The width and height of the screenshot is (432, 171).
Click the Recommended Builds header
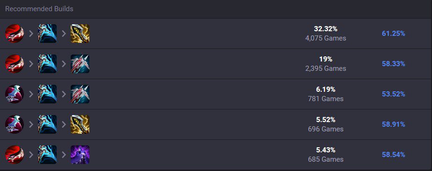pyautogui.click(x=39, y=9)
